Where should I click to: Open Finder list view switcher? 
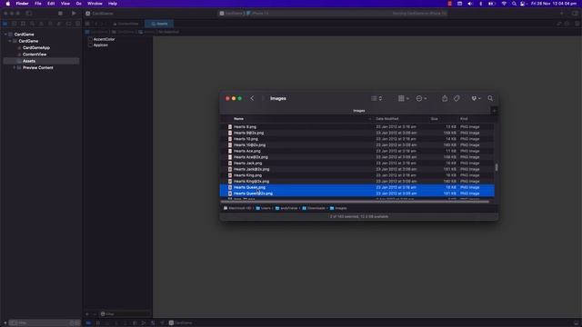click(x=376, y=98)
